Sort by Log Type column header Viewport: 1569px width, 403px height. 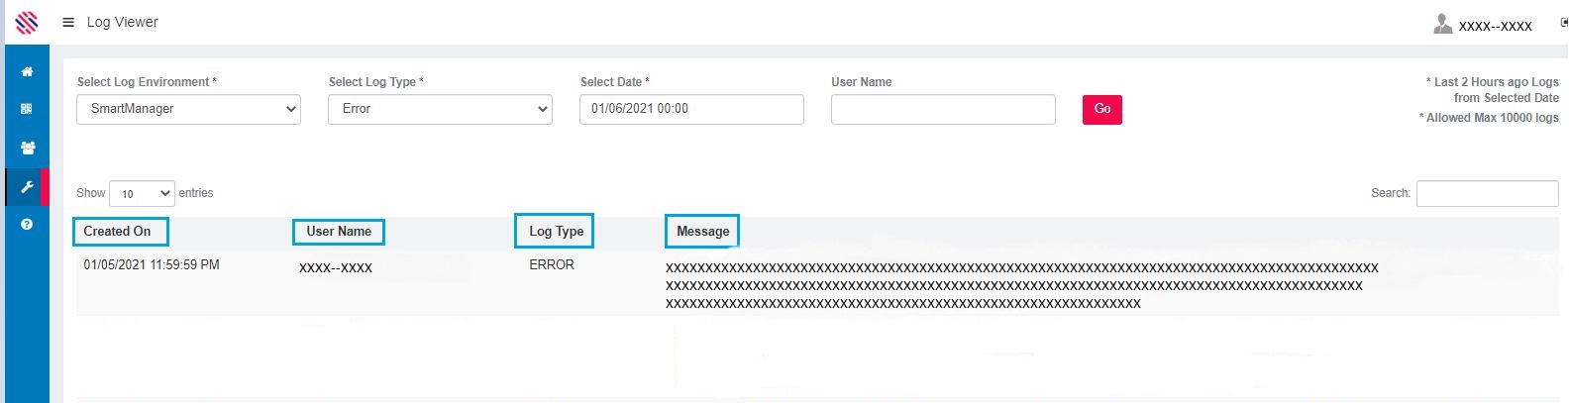(x=555, y=232)
